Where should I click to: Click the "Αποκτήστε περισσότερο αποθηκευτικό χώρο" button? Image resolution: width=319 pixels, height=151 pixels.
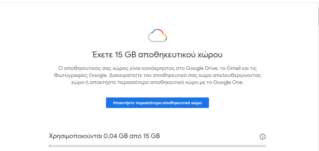pyautogui.click(x=157, y=103)
